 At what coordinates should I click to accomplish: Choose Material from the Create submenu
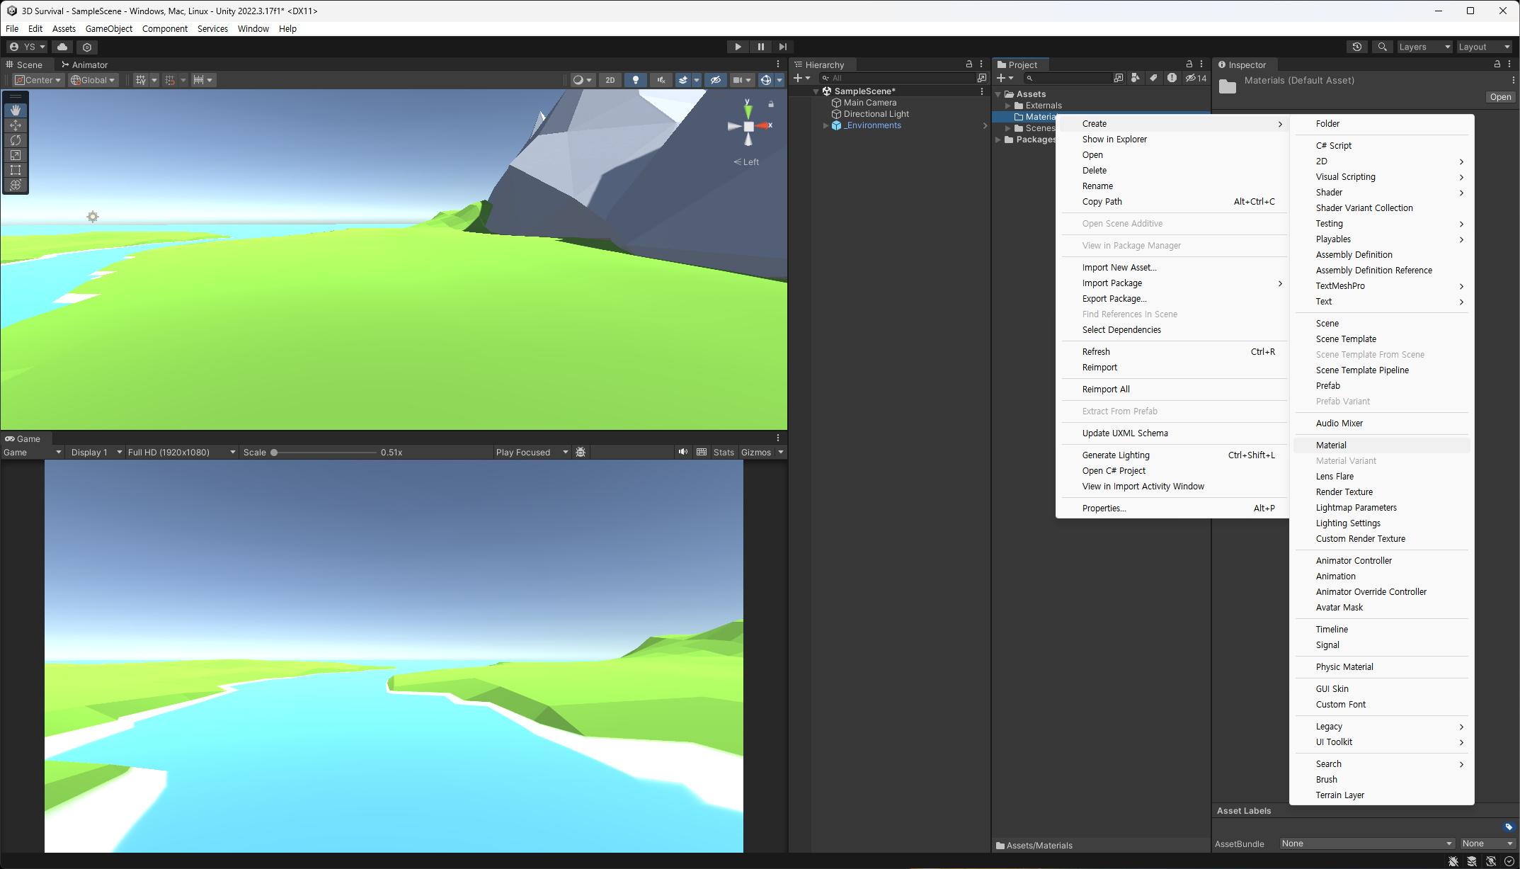coord(1331,445)
